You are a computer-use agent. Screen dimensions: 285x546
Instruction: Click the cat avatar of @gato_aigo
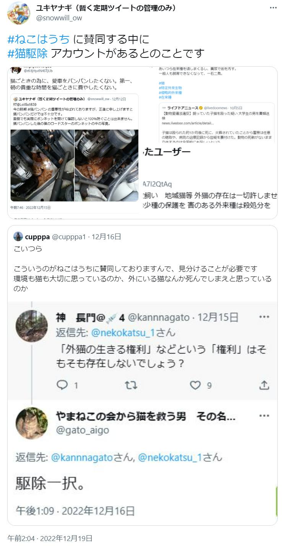click(32, 423)
